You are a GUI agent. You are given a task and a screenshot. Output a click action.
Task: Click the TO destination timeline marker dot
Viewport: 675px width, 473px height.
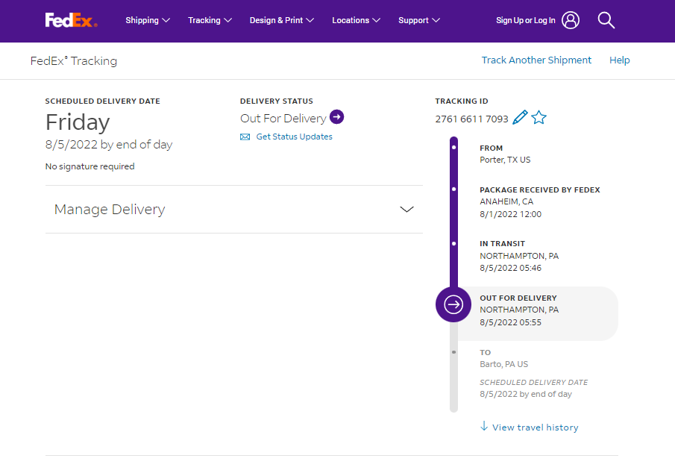tap(453, 352)
